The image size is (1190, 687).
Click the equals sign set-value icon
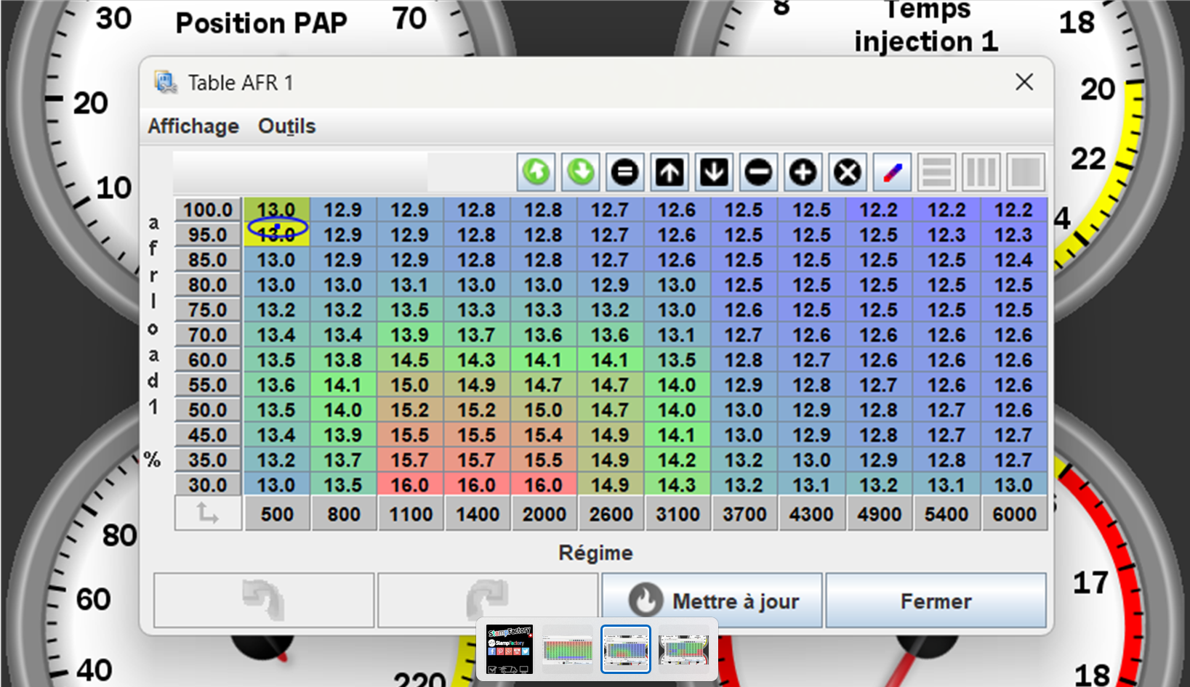[x=625, y=173]
